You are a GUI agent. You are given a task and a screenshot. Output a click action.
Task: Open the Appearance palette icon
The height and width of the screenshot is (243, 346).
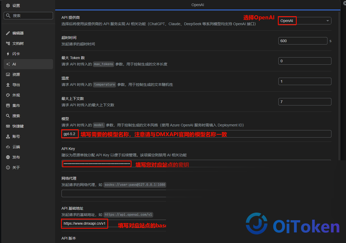8,95
